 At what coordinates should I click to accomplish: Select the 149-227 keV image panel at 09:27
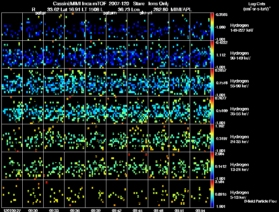coord(12,27)
